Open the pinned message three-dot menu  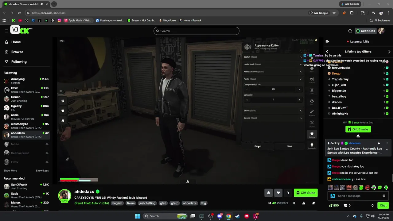[387, 143]
